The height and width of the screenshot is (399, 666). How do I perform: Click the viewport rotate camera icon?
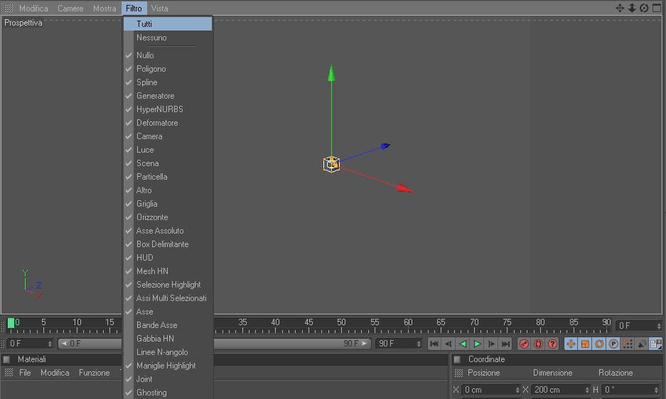point(644,8)
